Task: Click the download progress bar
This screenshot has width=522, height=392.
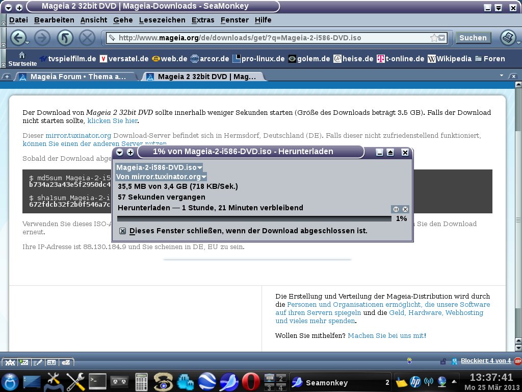Action: point(254,218)
